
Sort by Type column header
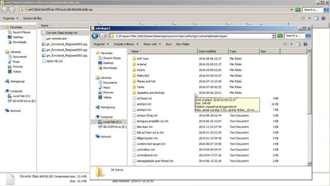point(243,51)
